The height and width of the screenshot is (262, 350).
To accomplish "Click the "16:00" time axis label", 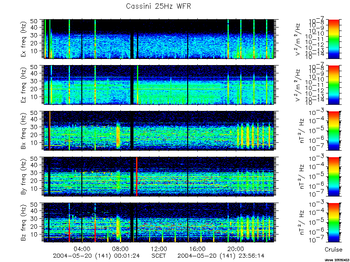I will pos(198,248).
